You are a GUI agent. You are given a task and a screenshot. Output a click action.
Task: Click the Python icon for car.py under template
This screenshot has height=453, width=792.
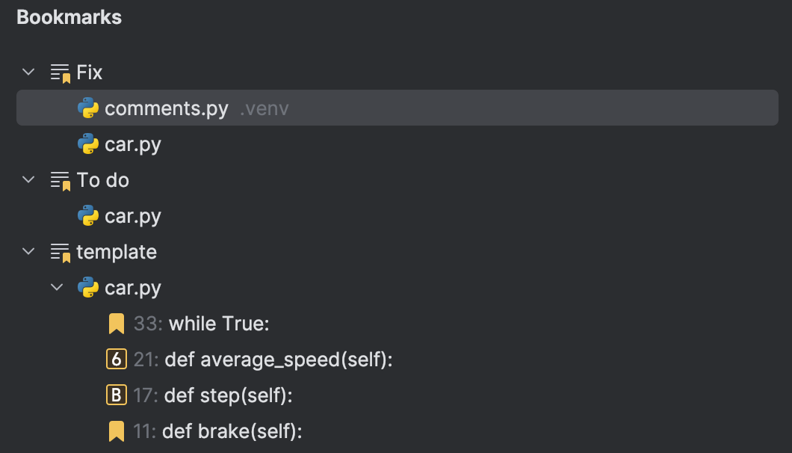(87, 288)
